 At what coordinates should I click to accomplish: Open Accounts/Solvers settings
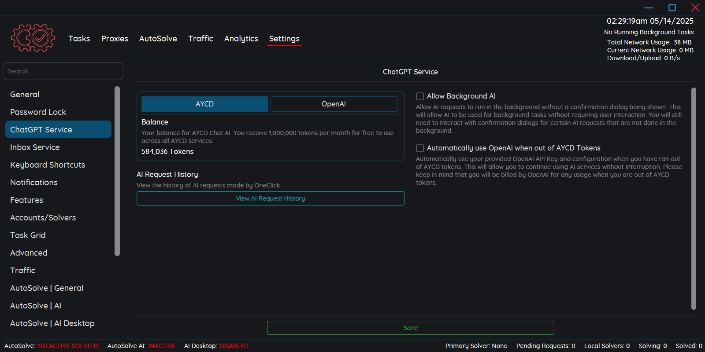[58, 217]
